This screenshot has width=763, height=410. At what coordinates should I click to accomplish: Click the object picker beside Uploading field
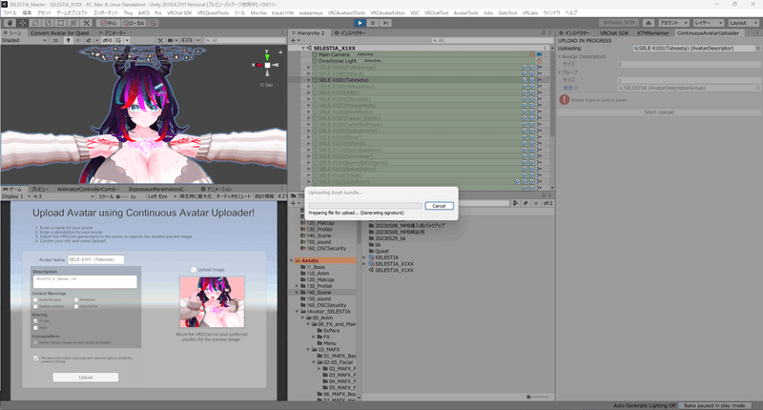coord(757,48)
